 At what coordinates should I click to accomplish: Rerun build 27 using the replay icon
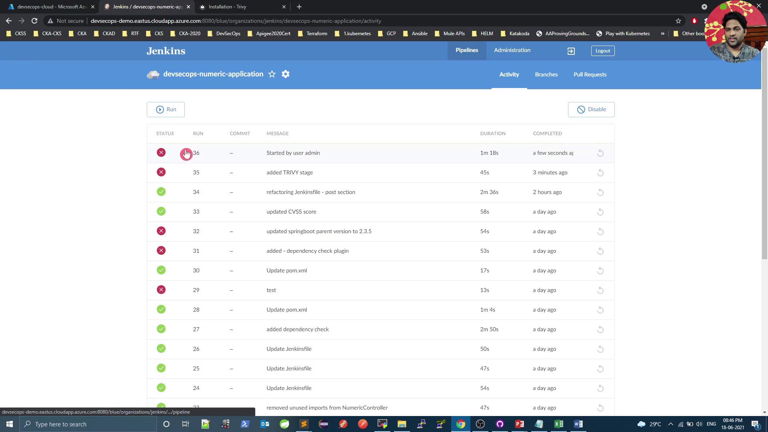600,330
